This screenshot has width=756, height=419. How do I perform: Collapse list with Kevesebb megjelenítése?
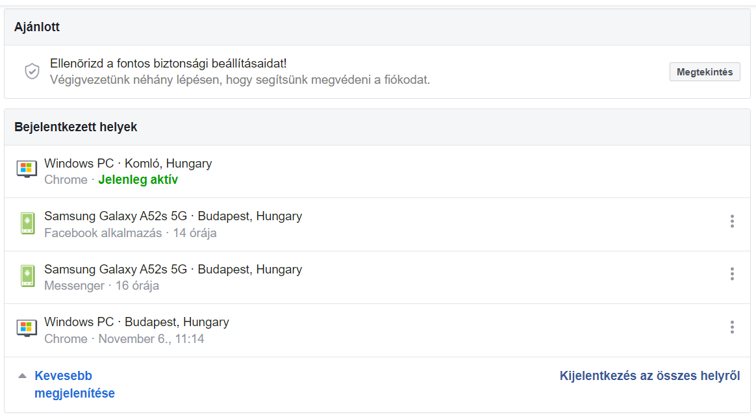(75, 385)
